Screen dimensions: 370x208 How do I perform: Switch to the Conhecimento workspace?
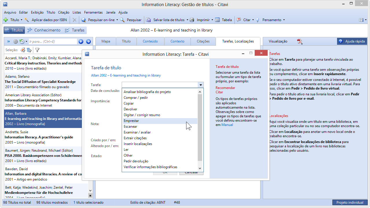[44, 30]
